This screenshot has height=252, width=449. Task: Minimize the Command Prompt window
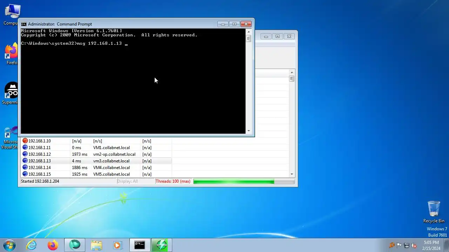(223, 24)
